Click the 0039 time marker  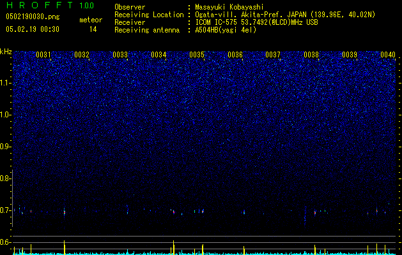click(350, 55)
